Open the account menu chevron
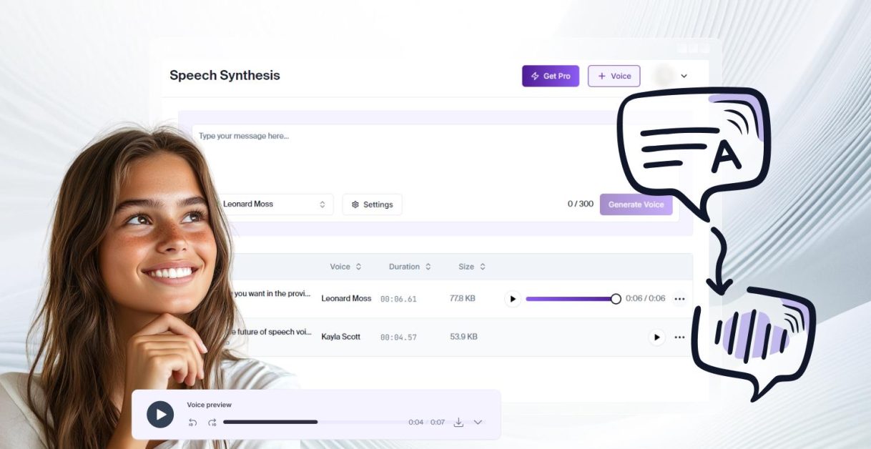This screenshot has height=449, width=871. [684, 76]
